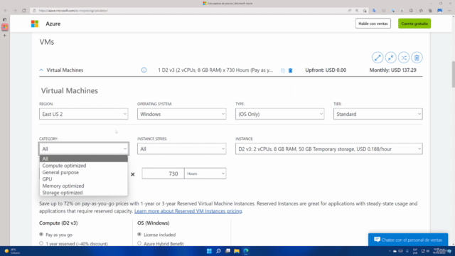Image resolution: width=455 pixels, height=256 pixels.
Task: Click the 730 hours input field
Action: click(x=163, y=174)
